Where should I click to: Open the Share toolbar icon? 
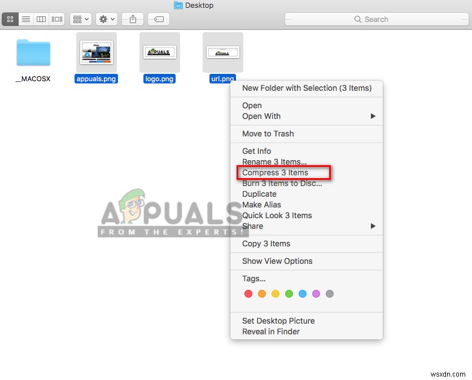pyautogui.click(x=132, y=19)
